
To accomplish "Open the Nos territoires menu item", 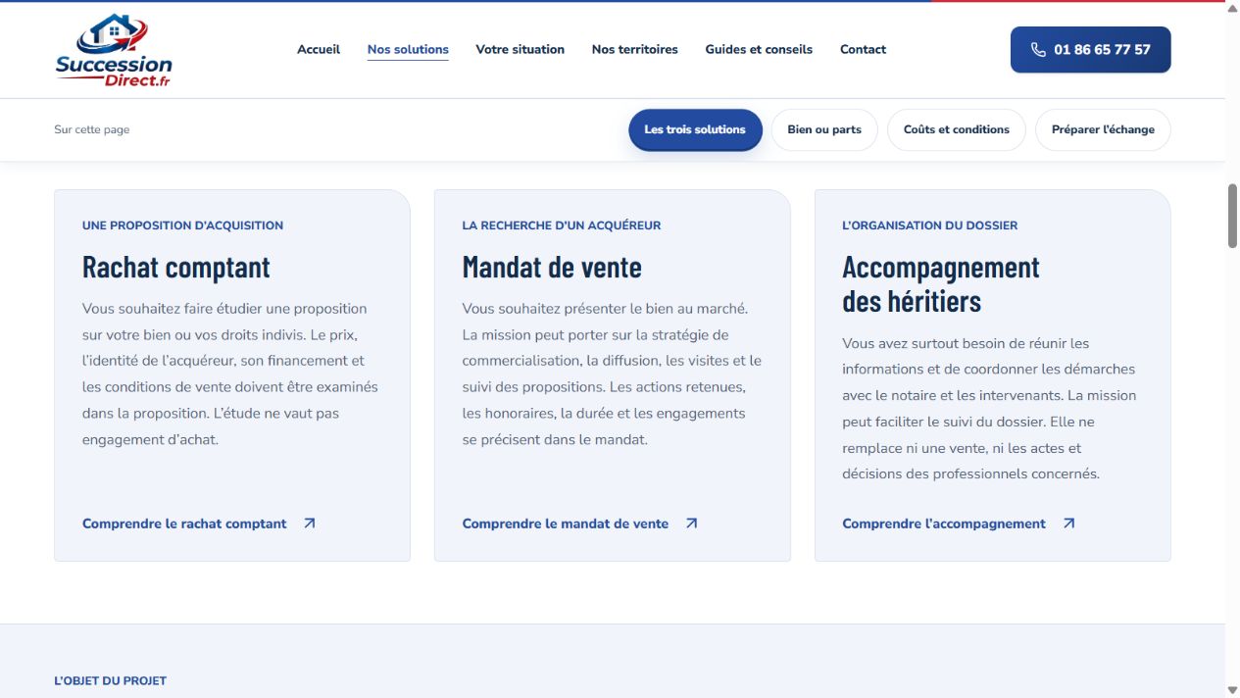I will coord(635,49).
